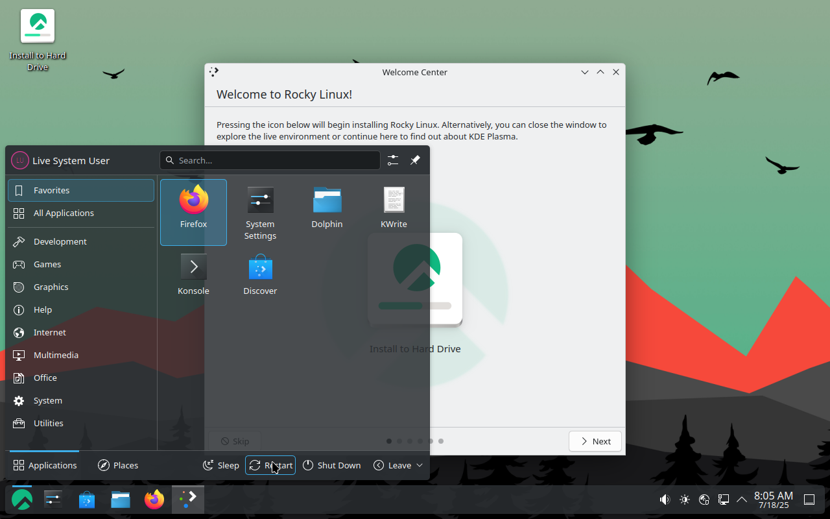Toggle the pin to keep launcher open
The height and width of the screenshot is (519, 830).
[x=415, y=160]
